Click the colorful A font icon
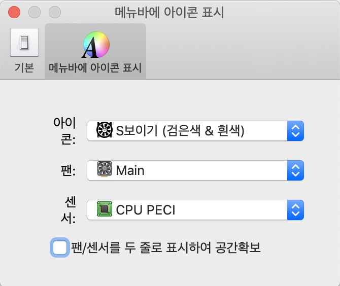340x286 pixels. [x=95, y=45]
